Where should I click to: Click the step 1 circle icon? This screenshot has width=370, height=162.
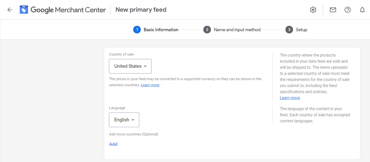pyautogui.click(x=137, y=30)
